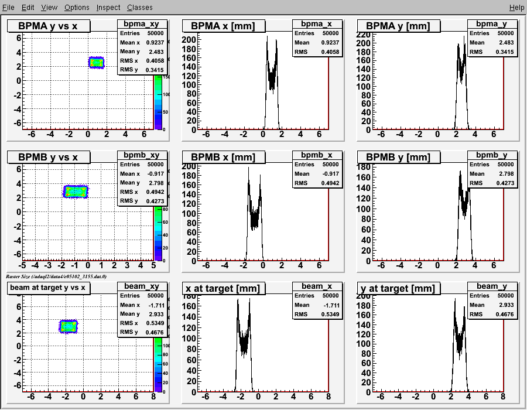Select the 'x at target [mm]' title
Viewport: 527px width, 410px height.
click(x=224, y=288)
